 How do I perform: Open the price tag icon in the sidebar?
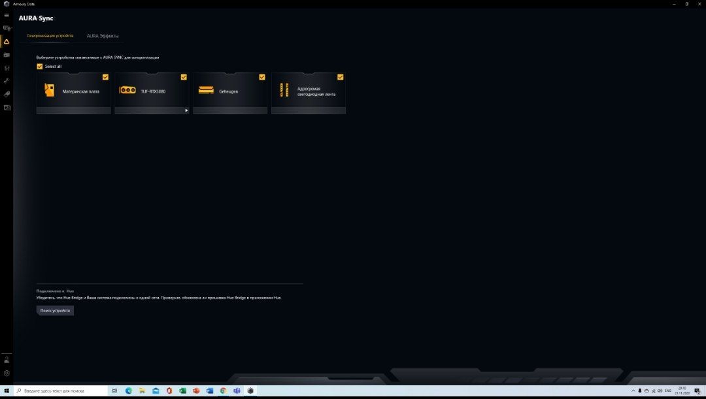click(7, 95)
